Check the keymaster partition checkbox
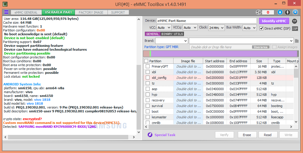Screen dimensions: 303x153 point(148,117)
